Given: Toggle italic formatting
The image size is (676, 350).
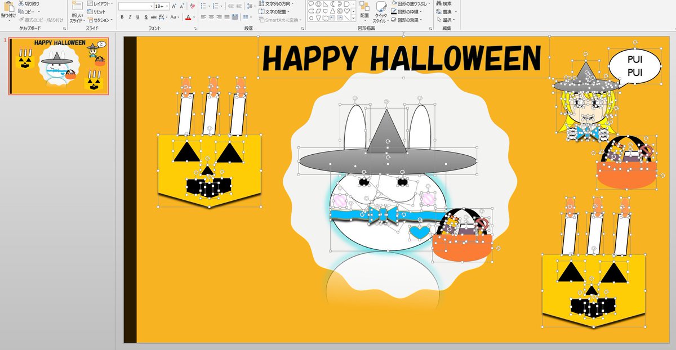Looking at the screenshot, I should (130, 17).
